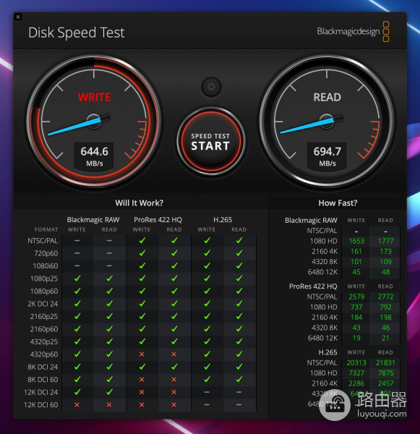Viewport: 420px width, 434px height.
Task: Click the 12K DCI 24 format row label
Action: (x=41, y=392)
